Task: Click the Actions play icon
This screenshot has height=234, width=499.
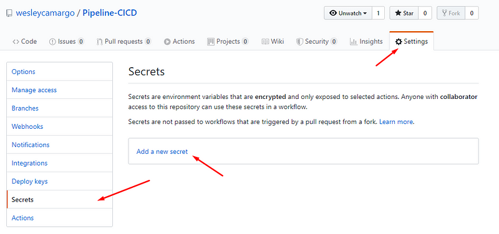Action: (x=167, y=42)
